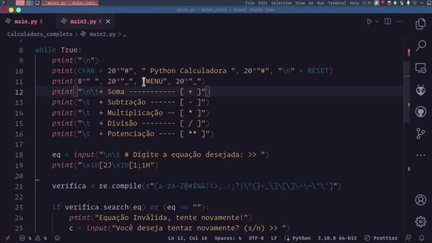This screenshot has width=432, height=243.
Task: Open the Terminal menu
Action: click(337, 3)
